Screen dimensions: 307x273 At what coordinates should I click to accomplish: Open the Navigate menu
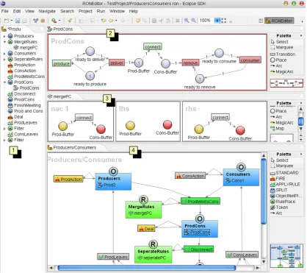click(47, 11)
